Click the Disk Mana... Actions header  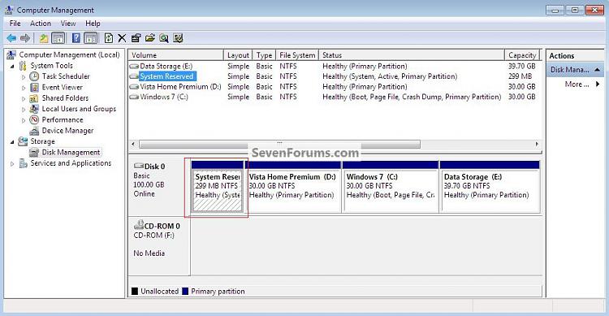pos(575,70)
